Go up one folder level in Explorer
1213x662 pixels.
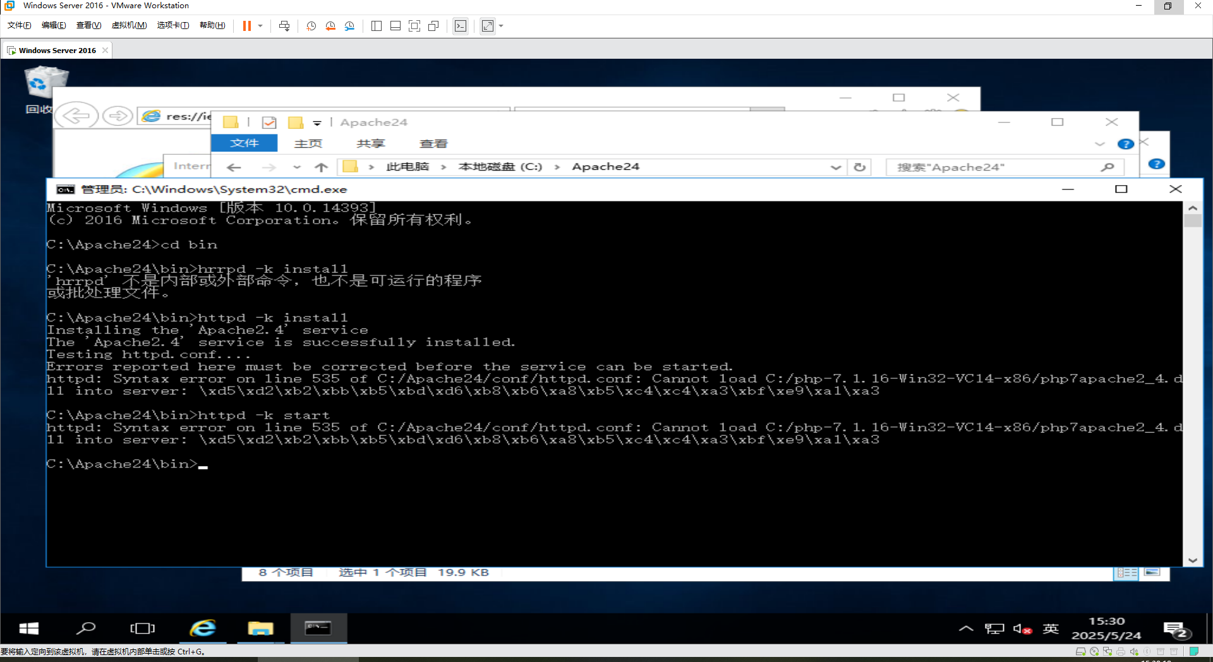tap(322, 167)
